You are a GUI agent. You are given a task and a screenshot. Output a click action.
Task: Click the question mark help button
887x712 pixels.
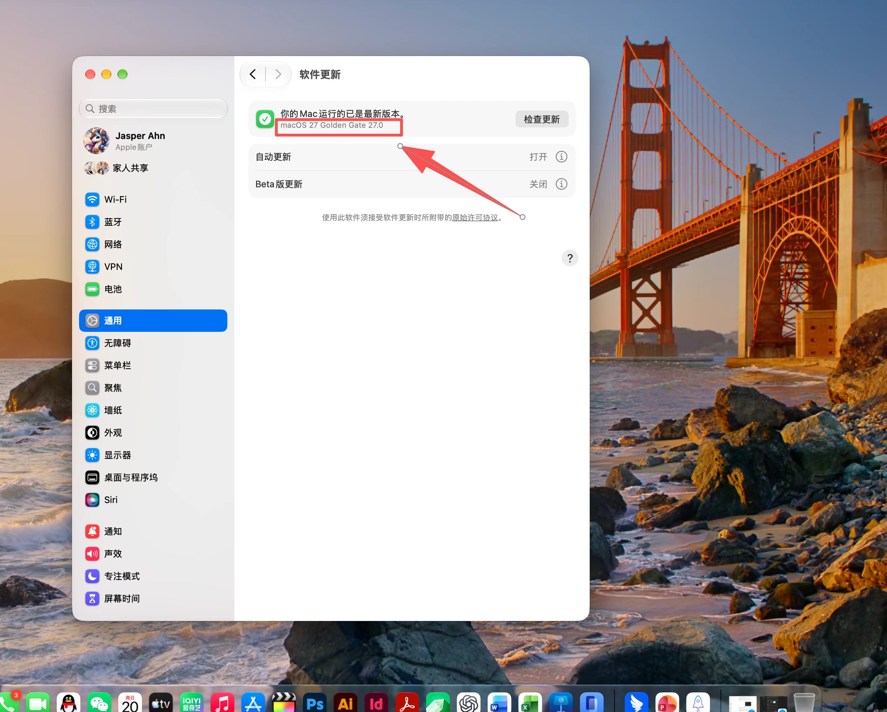point(570,258)
